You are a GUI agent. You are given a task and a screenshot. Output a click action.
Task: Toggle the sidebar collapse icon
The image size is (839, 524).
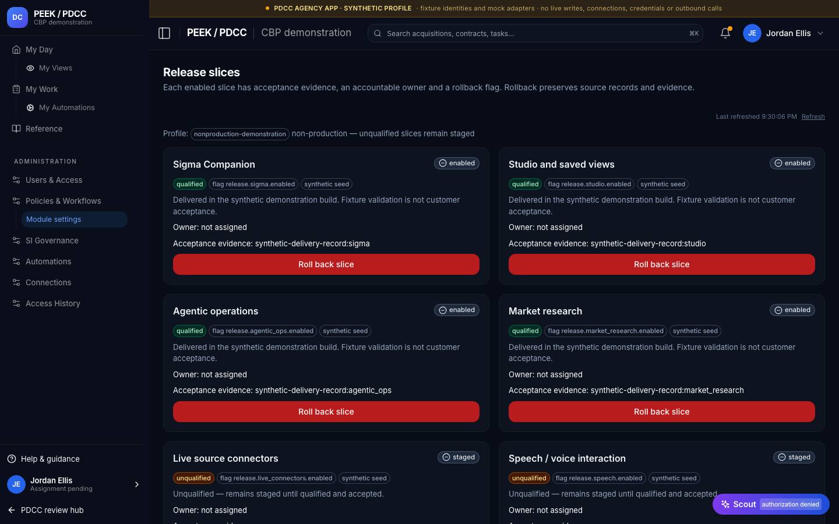(164, 33)
